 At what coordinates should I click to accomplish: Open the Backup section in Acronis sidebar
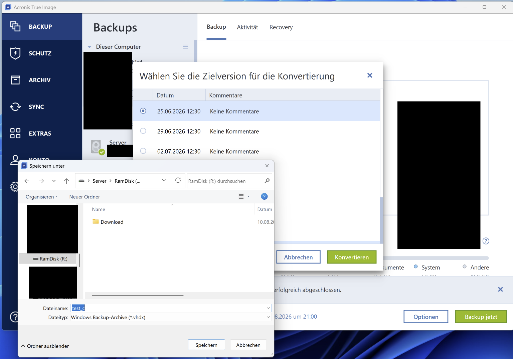coord(42,26)
